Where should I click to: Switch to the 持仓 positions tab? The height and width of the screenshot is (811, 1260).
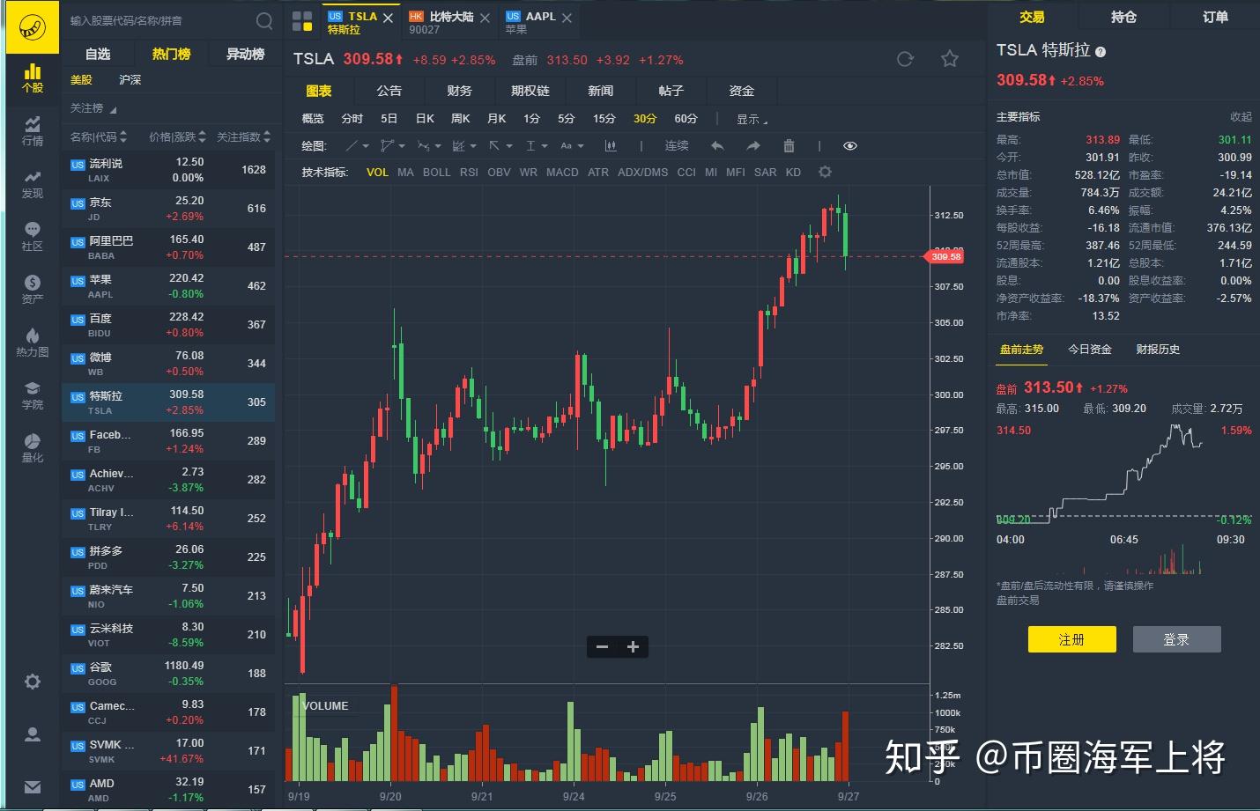(1123, 17)
